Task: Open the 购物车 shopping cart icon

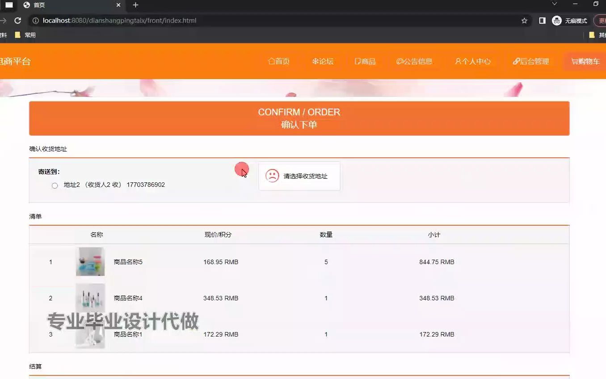Action: coord(574,61)
